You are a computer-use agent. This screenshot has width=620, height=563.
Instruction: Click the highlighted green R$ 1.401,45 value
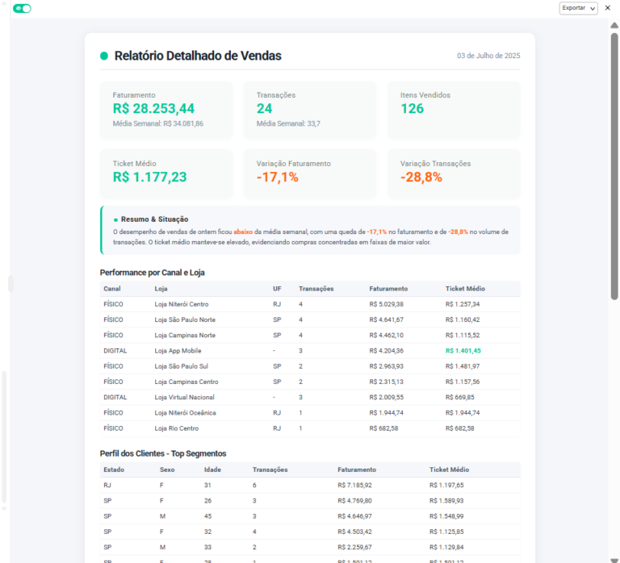pyautogui.click(x=463, y=351)
